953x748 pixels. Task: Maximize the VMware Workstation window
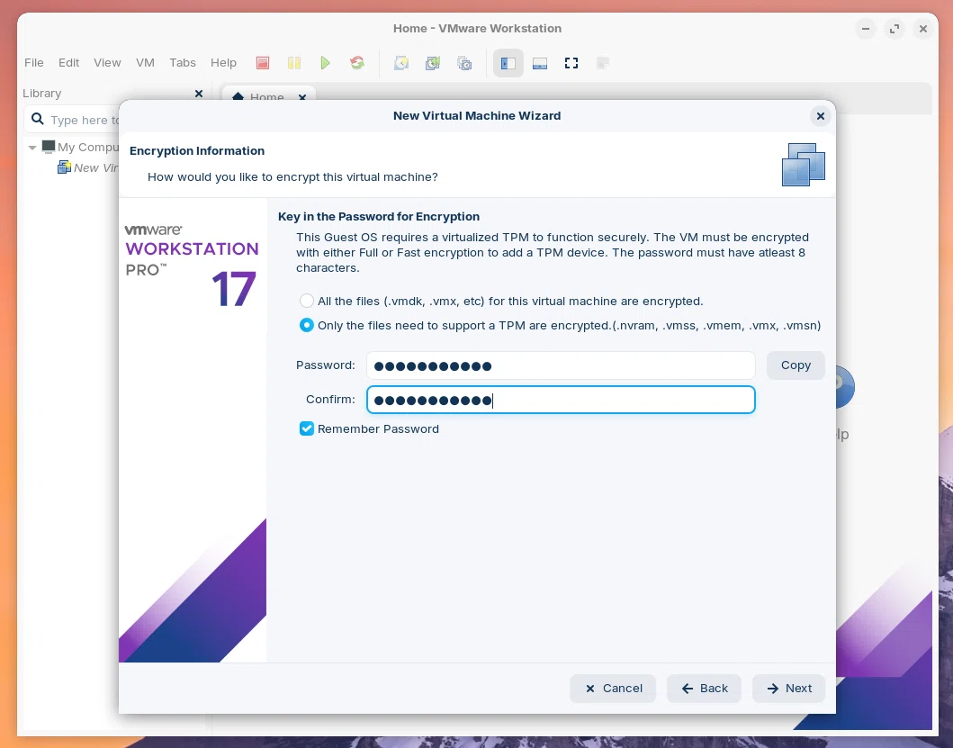click(x=894, y=29)
